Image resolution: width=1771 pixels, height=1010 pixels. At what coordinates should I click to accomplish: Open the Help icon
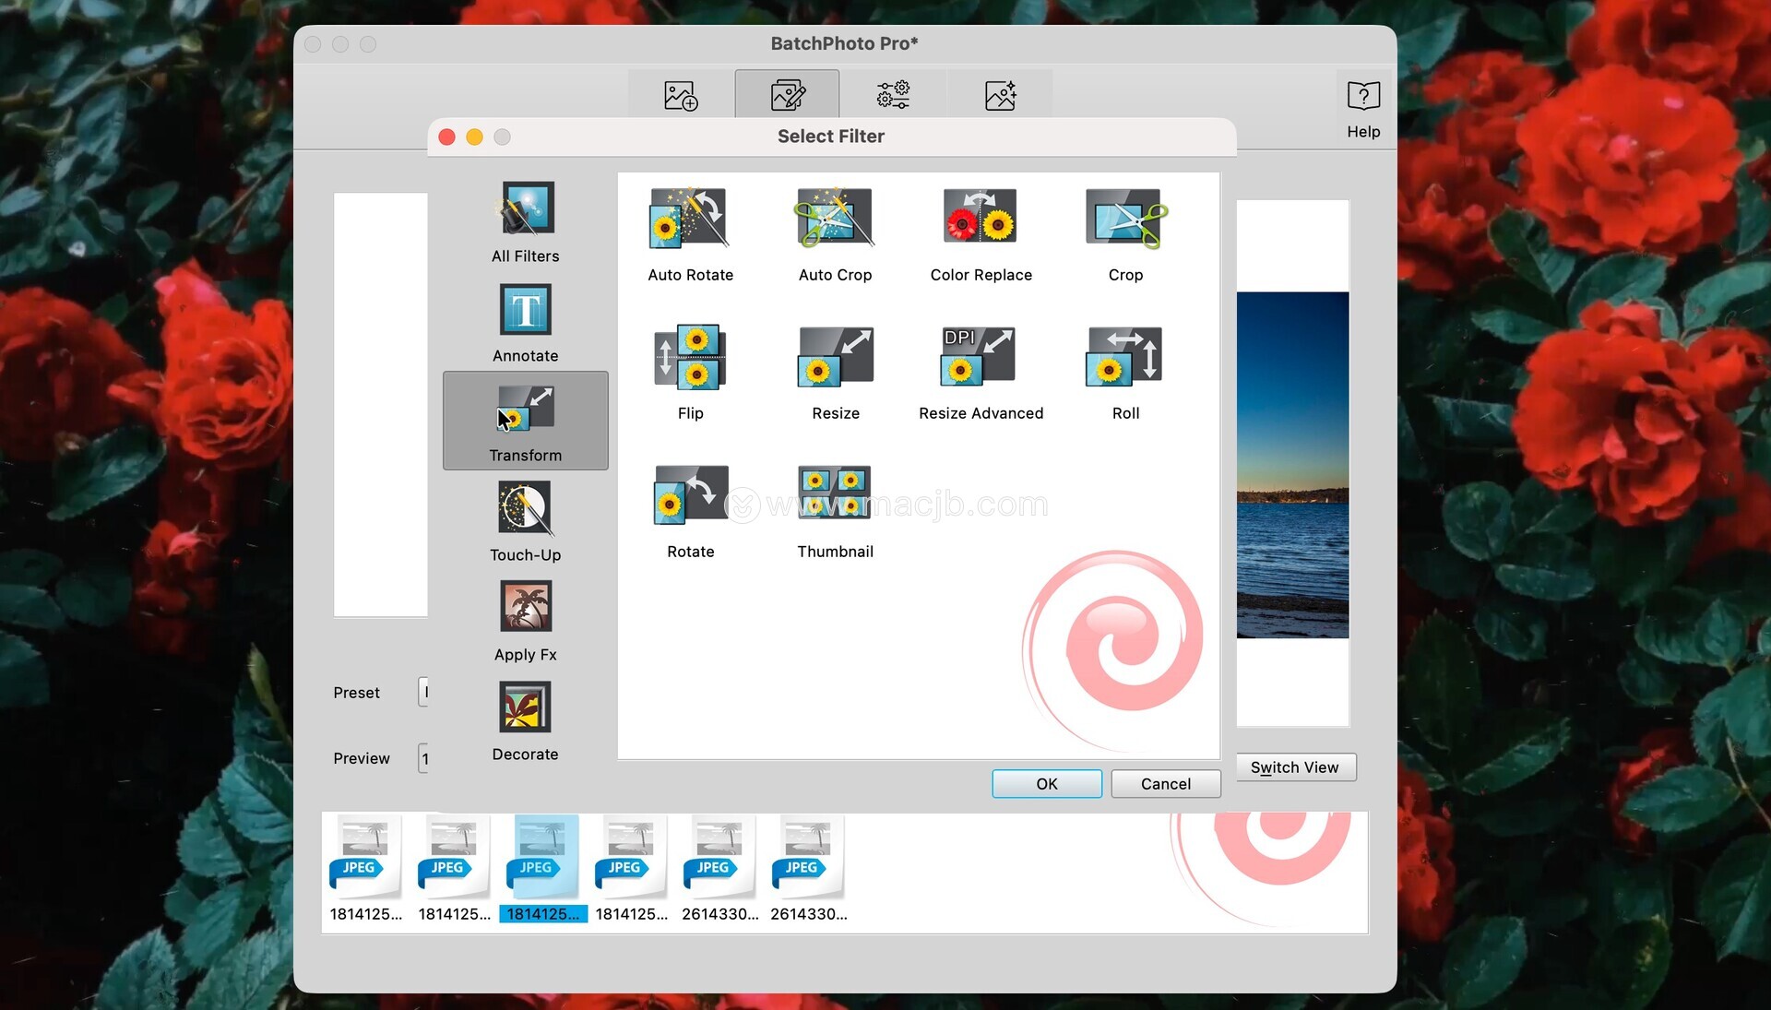(x=1362, y=108)
